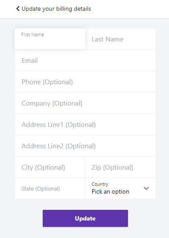Viewport: 169px width, 238px height.
Task: Activate the Company (Optional) input
Action: point(85,103)
